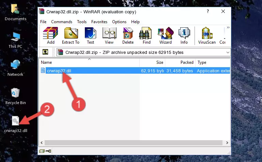Click the WinRAR title bar icon
The image size is (262, 162).
pyautogui.click(x=42, y=12)
